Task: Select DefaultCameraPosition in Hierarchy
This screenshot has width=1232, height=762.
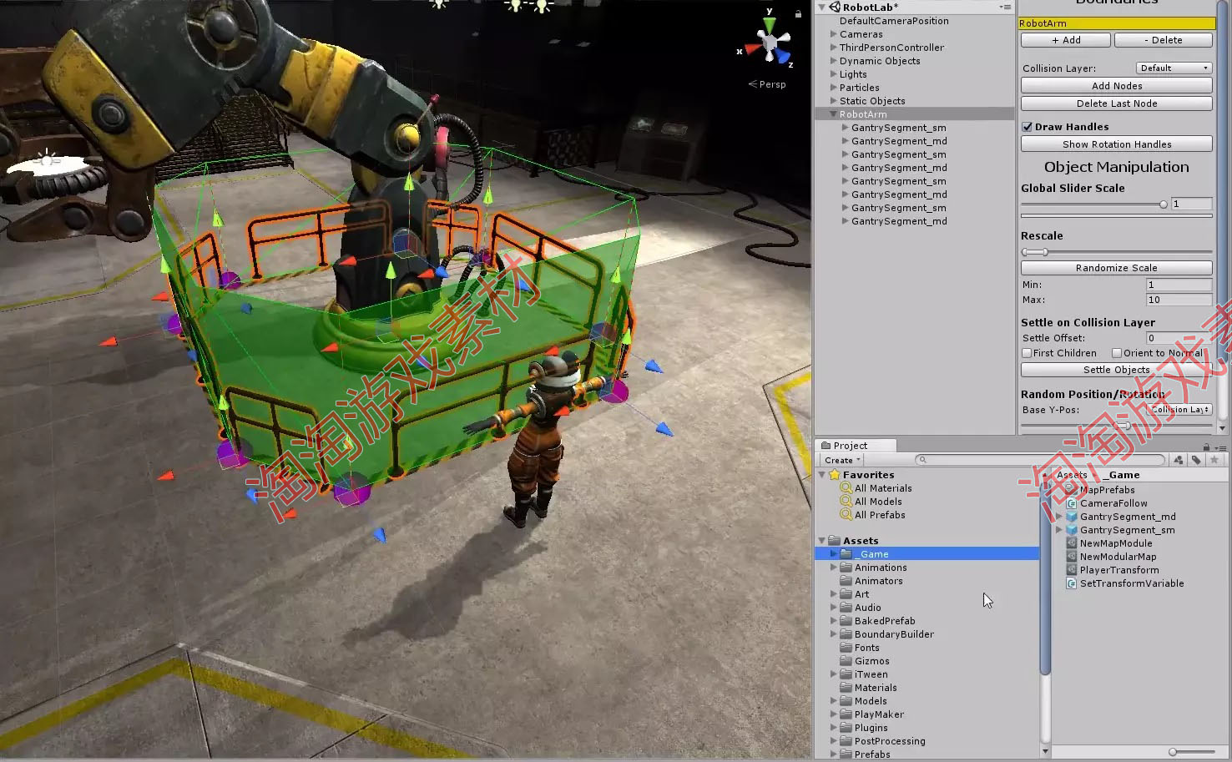Action: click(x=894, y=21)
